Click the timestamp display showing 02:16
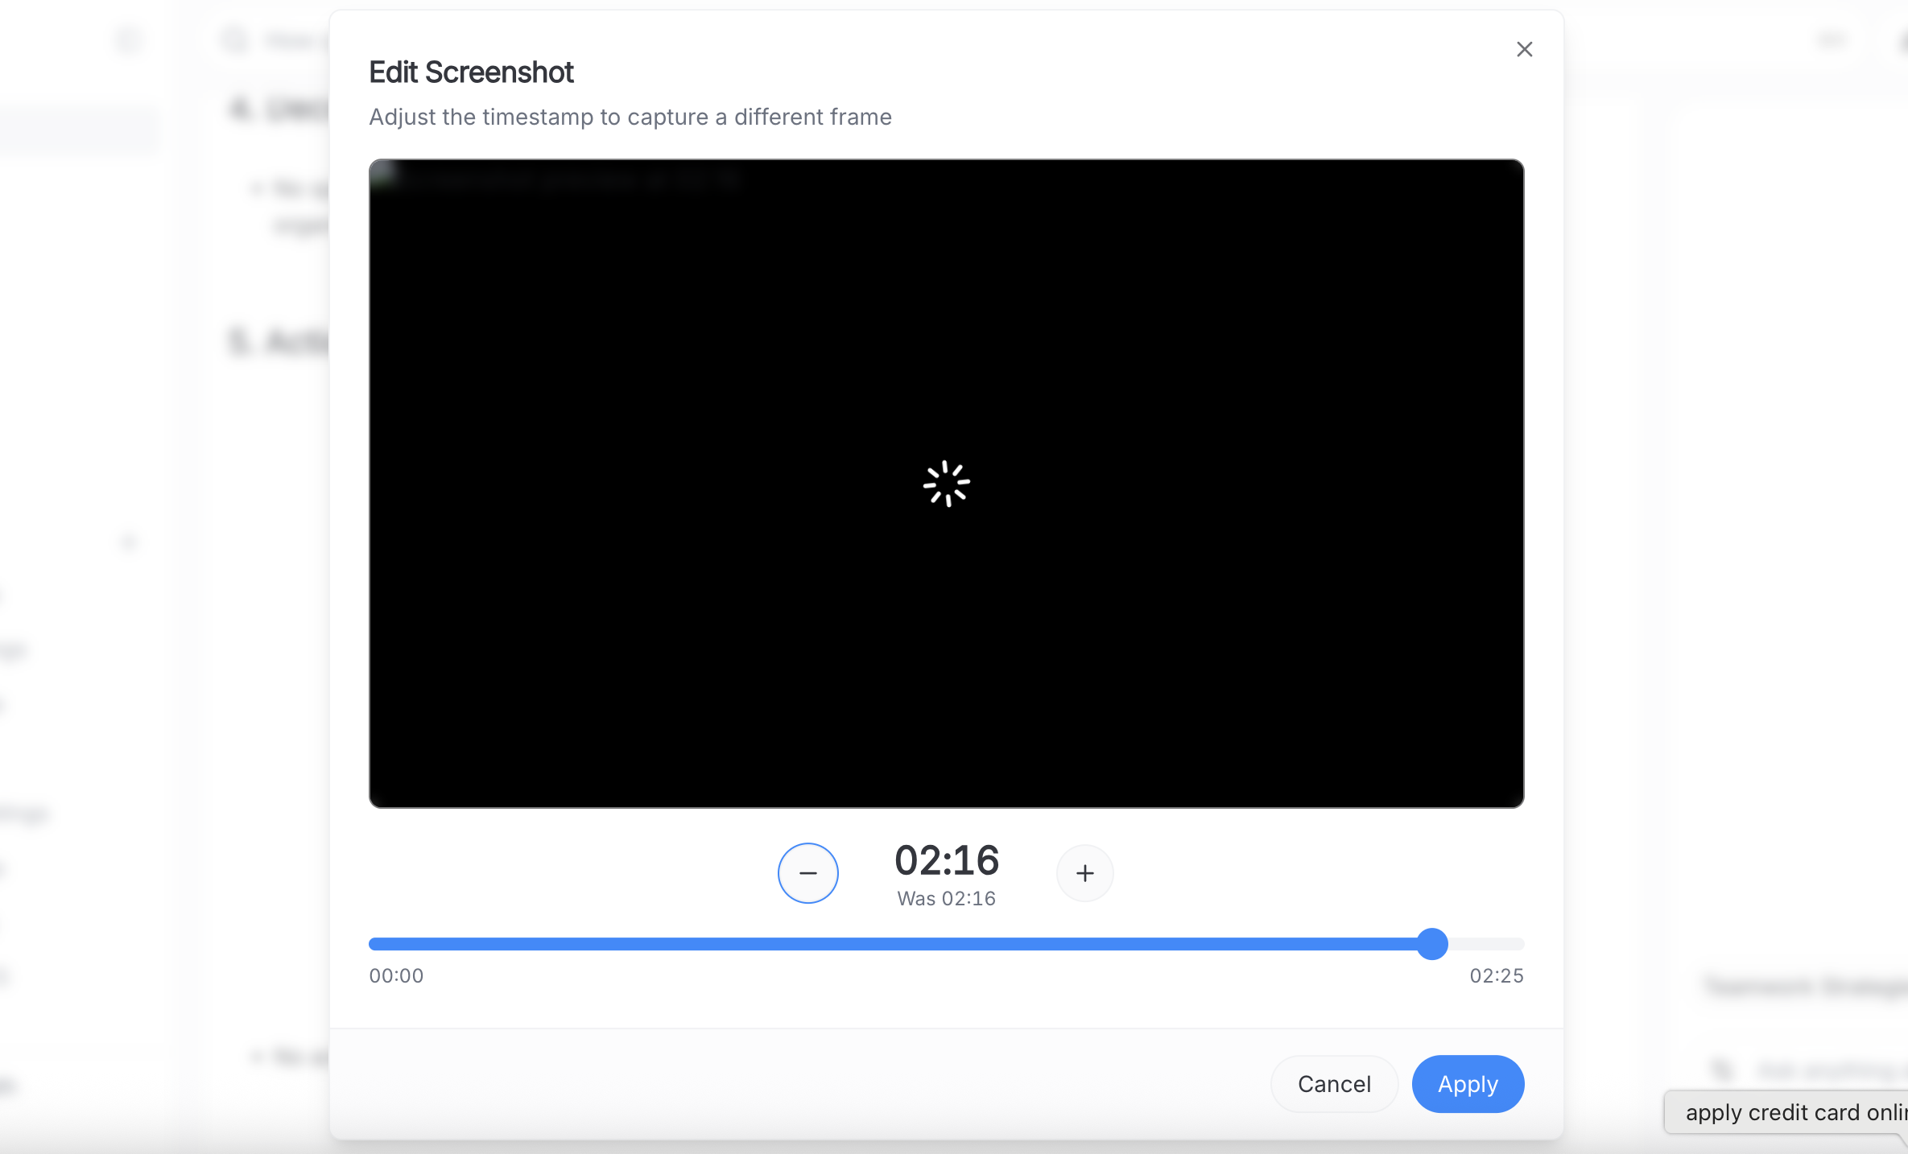The image size is (1908, 1154). 946,859
